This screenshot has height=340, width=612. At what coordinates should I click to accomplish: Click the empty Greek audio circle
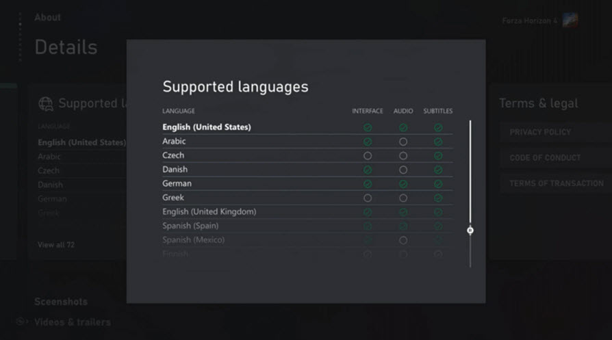point(403,198)
